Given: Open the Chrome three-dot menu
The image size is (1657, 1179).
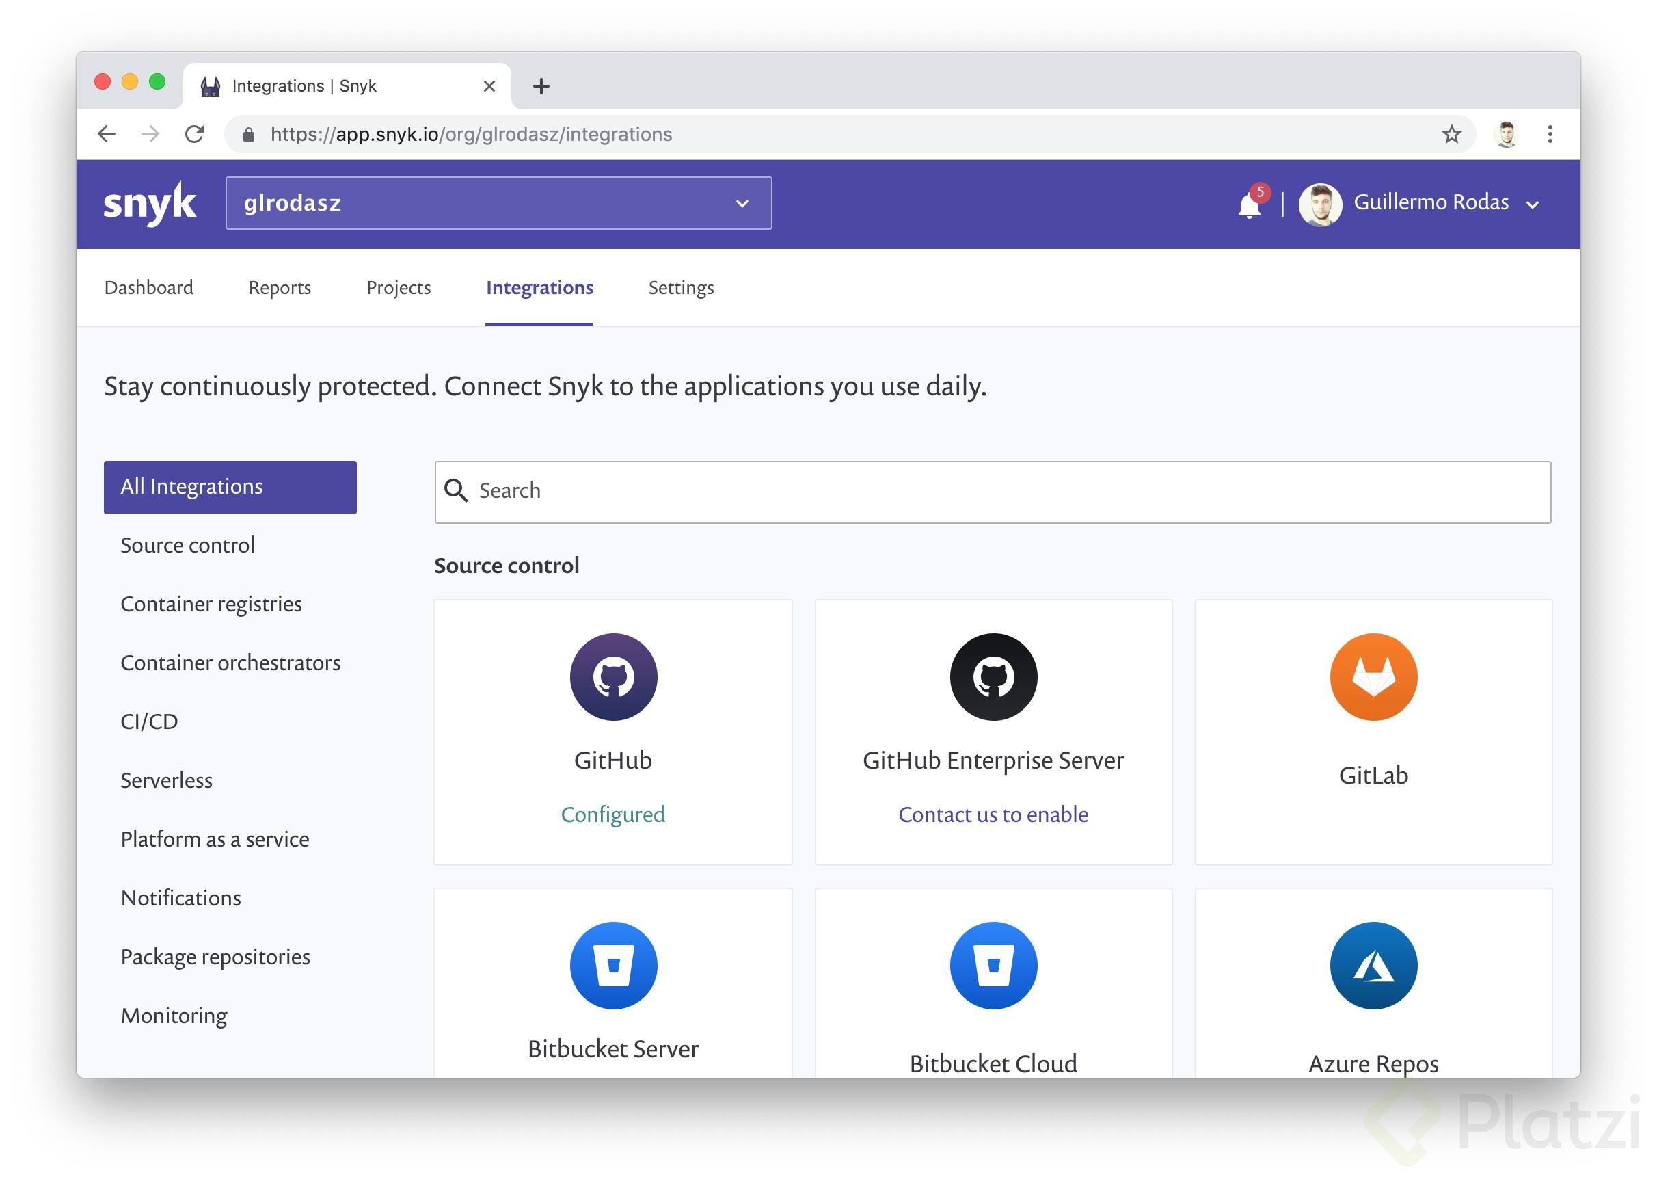Looking at the screenshot, I should (1550, 133).
